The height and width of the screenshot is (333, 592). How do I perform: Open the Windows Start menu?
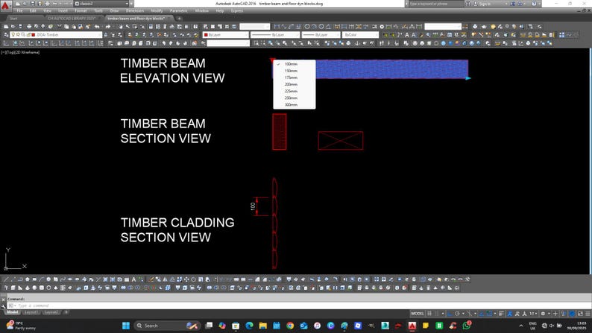coord(126,326)
